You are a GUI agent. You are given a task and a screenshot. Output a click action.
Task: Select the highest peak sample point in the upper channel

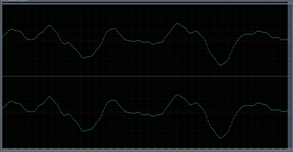point(177,24)
